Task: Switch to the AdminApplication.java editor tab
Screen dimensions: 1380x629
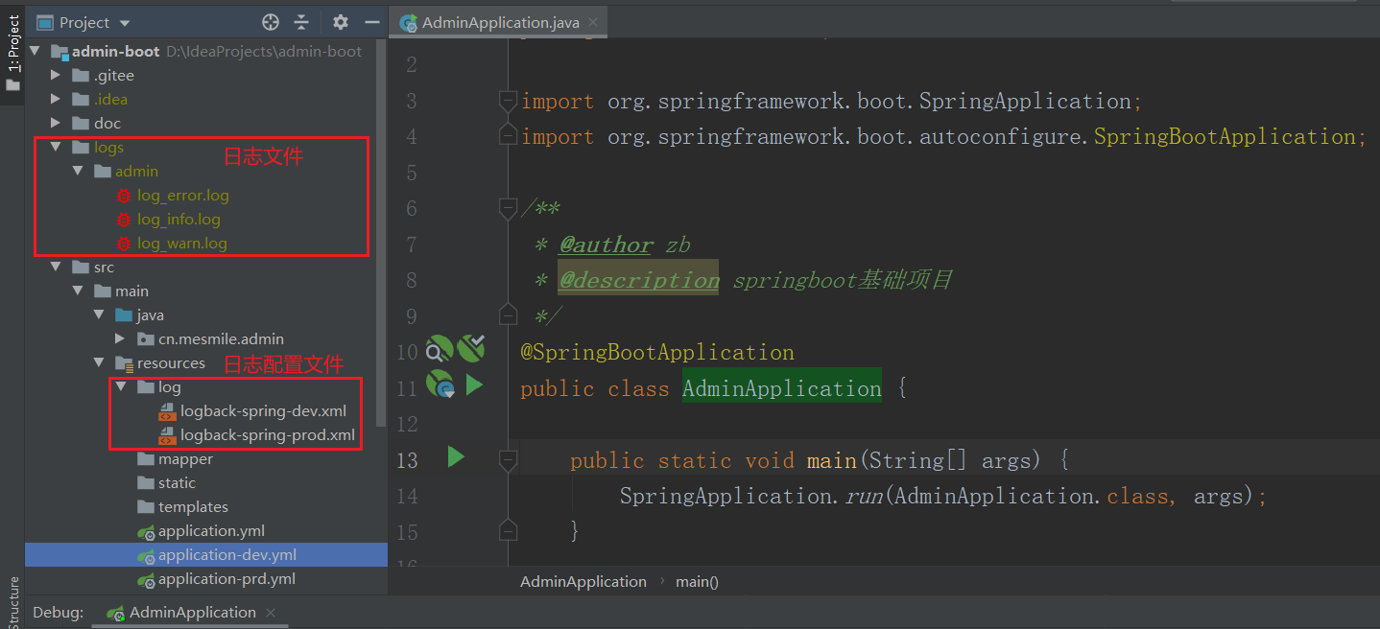Action: pyautogui.click(x=499, y=22)
